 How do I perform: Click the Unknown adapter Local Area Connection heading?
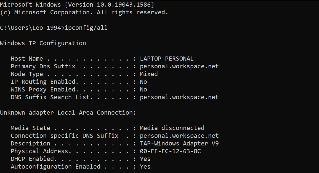[x=68, y=113]
